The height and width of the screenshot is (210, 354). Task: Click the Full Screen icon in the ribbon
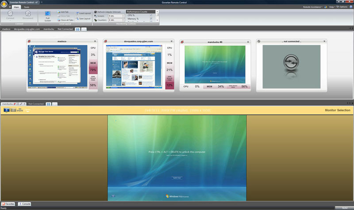[x=47, y=14]
